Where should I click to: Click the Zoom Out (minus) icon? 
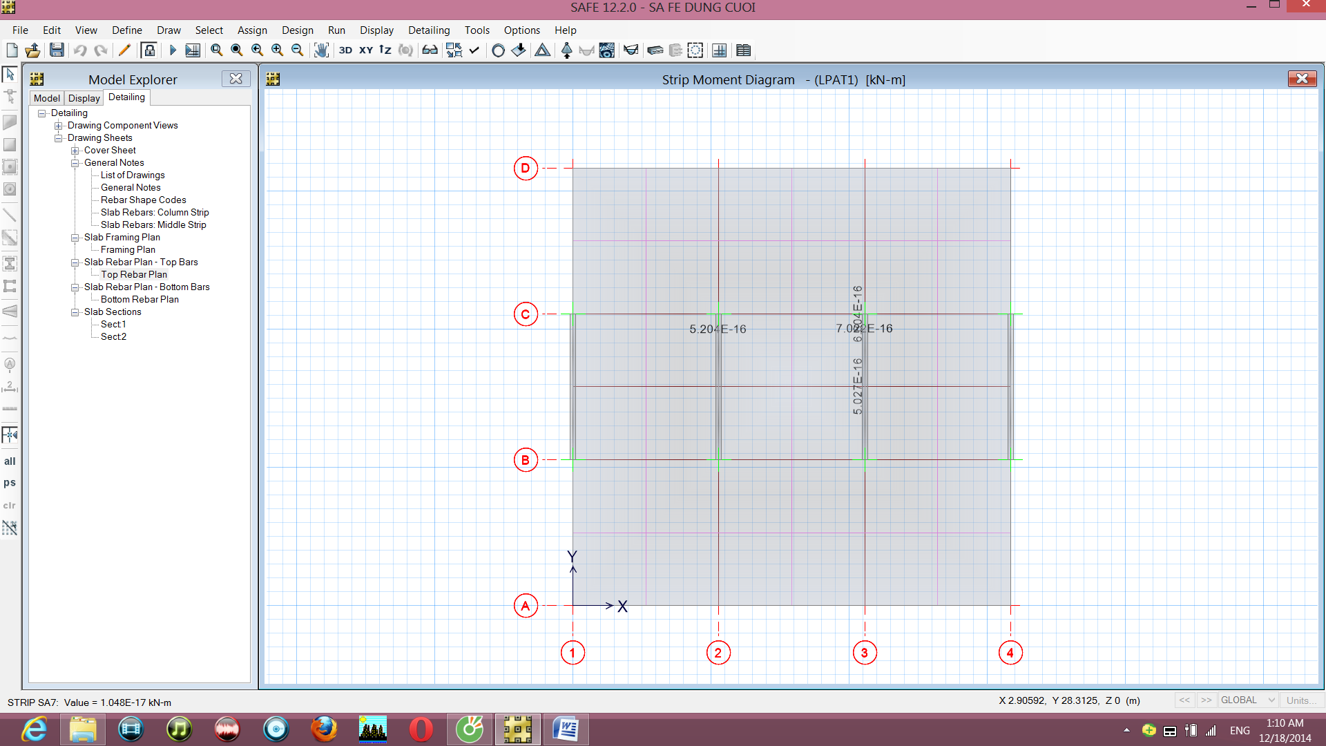(x=297, y=50)
